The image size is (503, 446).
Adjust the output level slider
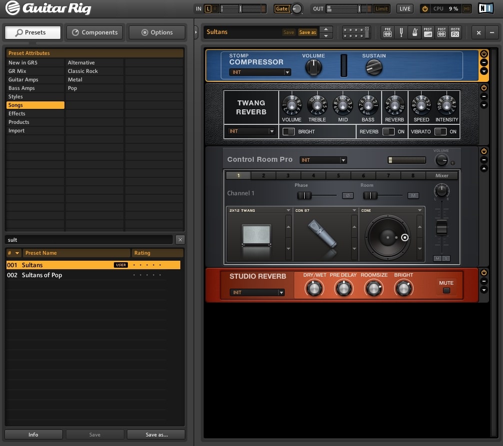tap(360, 8)
